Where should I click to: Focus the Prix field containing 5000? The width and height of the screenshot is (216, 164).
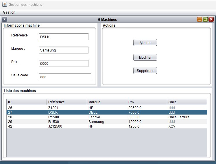click(x=64, y=63)
